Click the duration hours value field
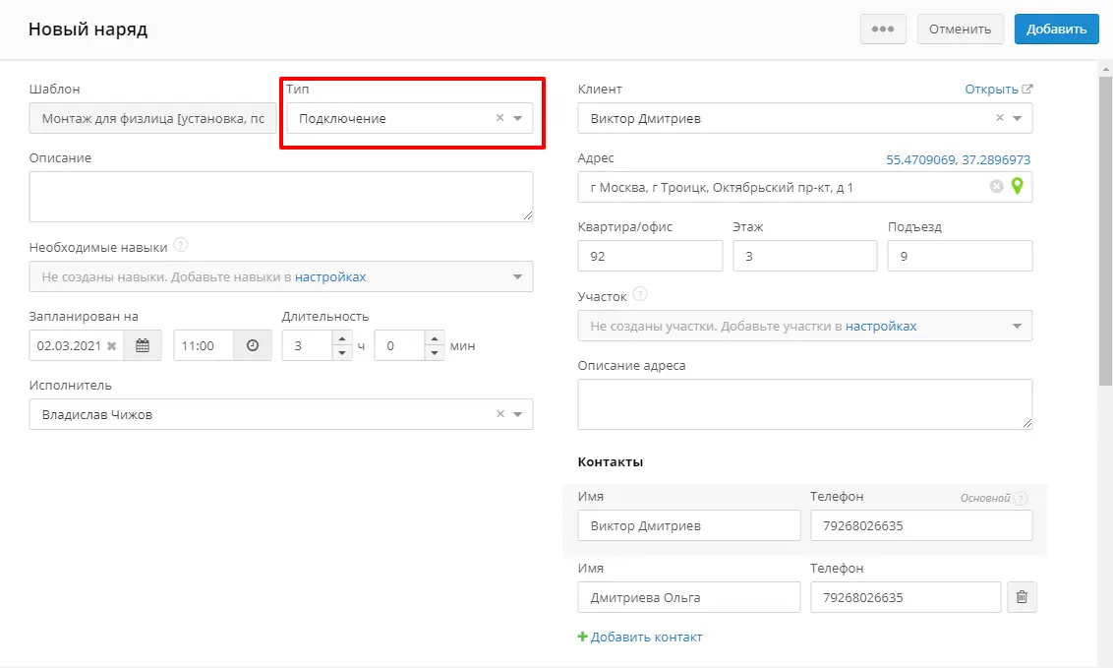This screenshot has height=668, width=1113. pyautogui.click(x=307, y=345)
